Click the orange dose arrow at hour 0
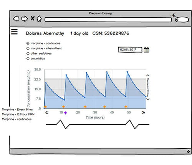 tap(45, 107)
